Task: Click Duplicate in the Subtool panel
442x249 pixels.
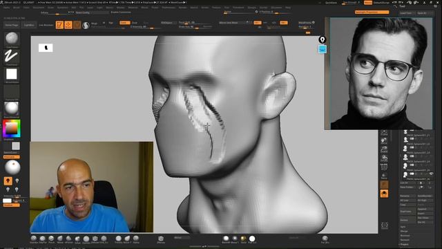Action: click(407, 212)
